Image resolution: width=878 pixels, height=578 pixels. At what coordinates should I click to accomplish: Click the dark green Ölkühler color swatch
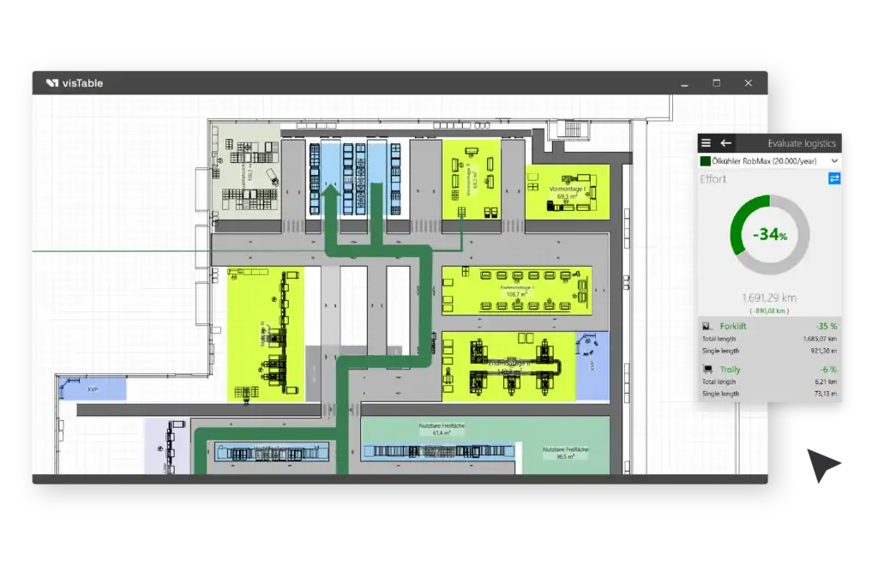pos(705,161)
